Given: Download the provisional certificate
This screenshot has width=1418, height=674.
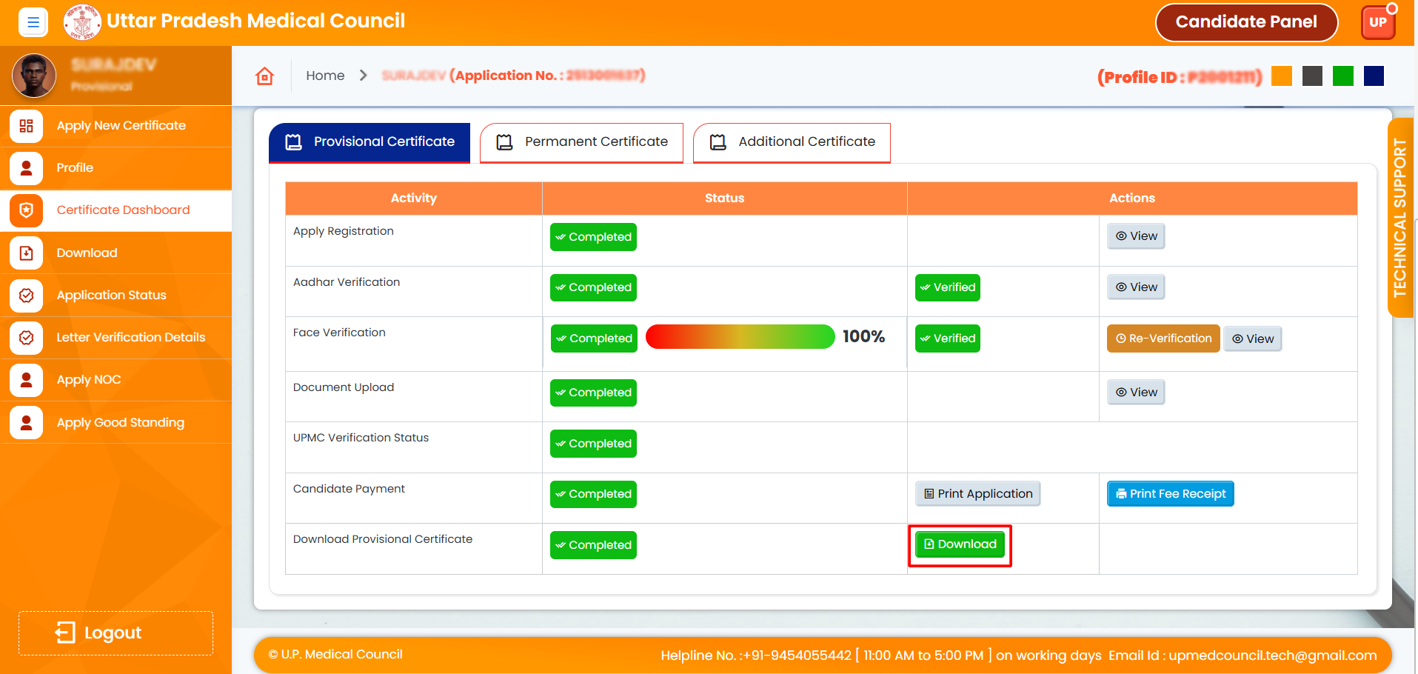Looking at the screenshot, I should [960, 544].
